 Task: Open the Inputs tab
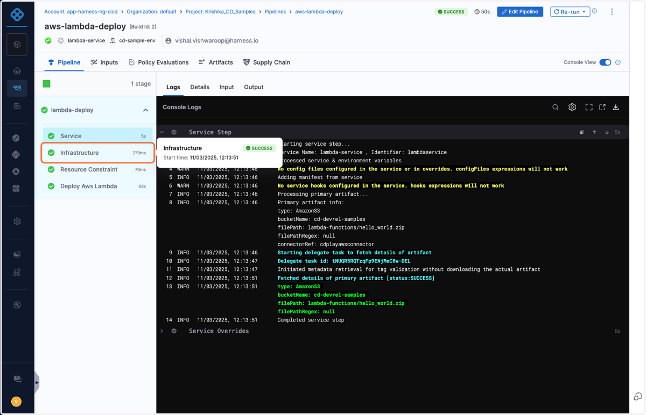(x=104, y=62)
